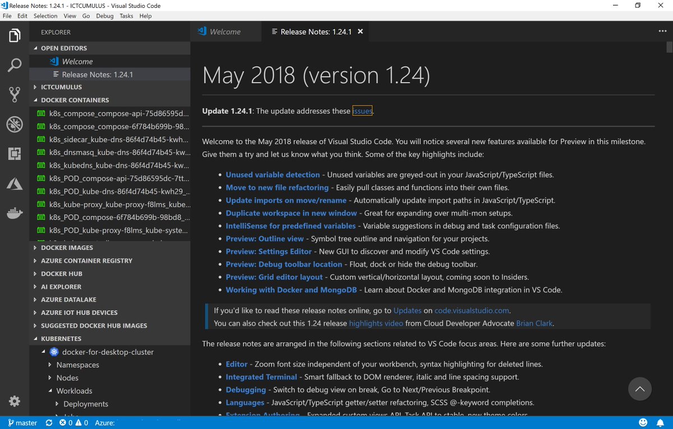Expand Suggested Docker Hub Images section
The width and height of the screenshot is (673, 429).
110,325
